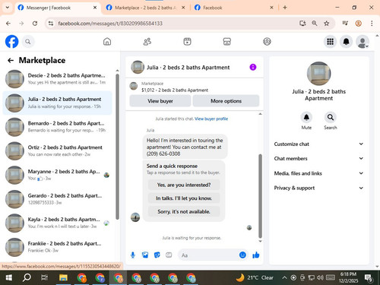Go back using the Marketplace back arrow
This screenshot has width=380, height=285.
[11, 60]
